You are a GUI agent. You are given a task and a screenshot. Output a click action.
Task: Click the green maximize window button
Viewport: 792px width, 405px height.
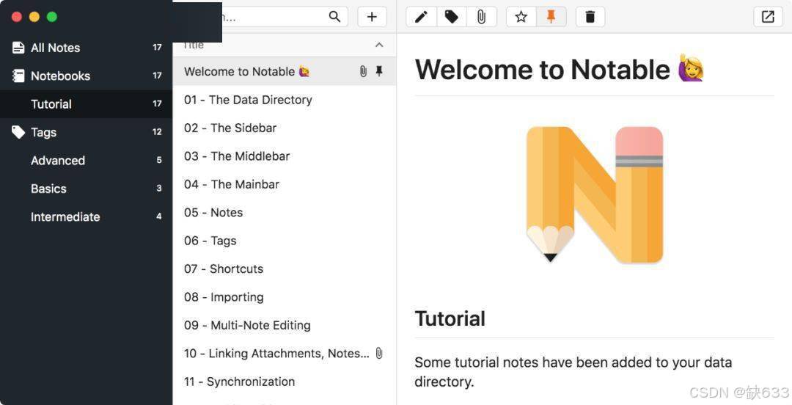(51, 17)
